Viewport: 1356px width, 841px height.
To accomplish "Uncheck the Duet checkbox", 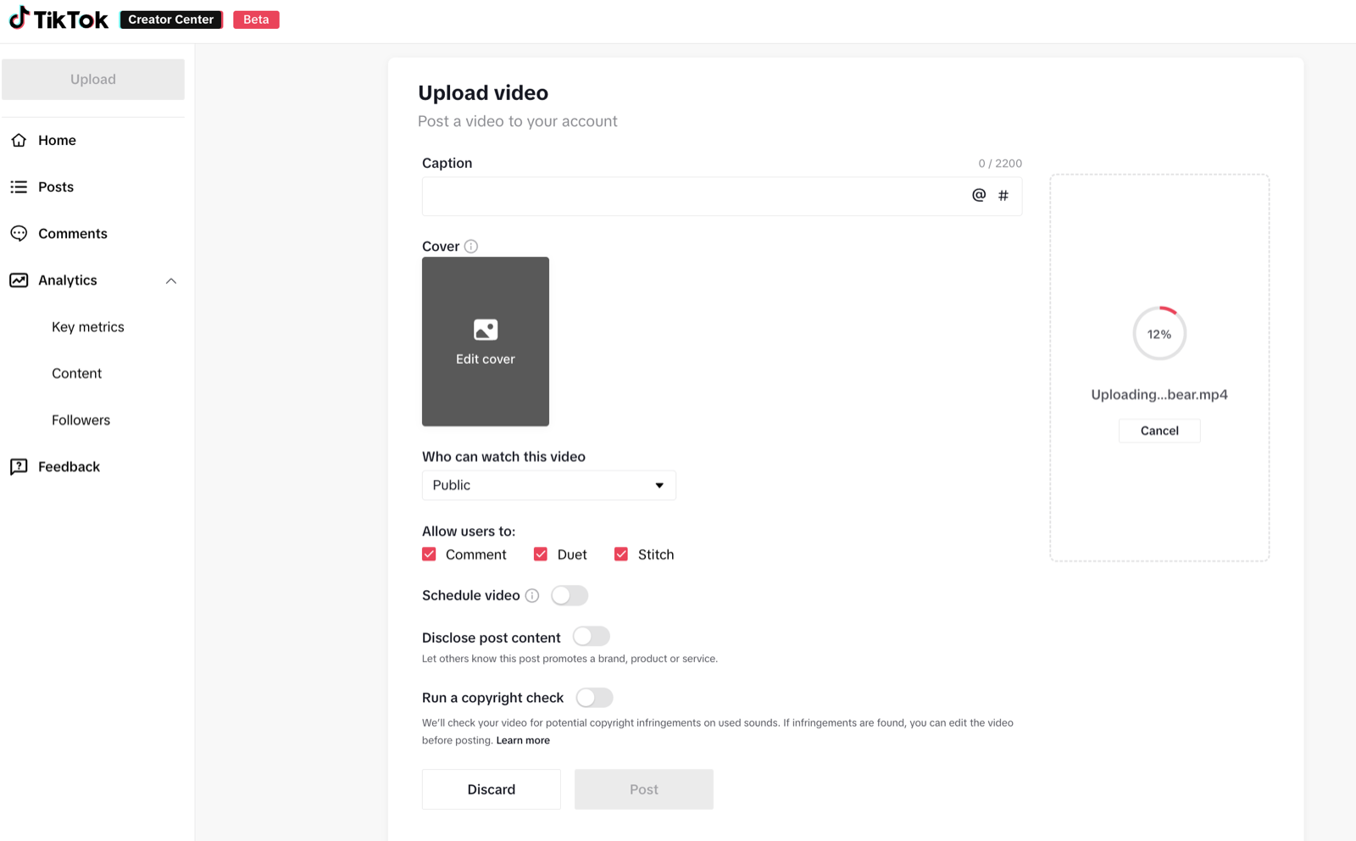I will pyautogui.click(x=541, y=554).
